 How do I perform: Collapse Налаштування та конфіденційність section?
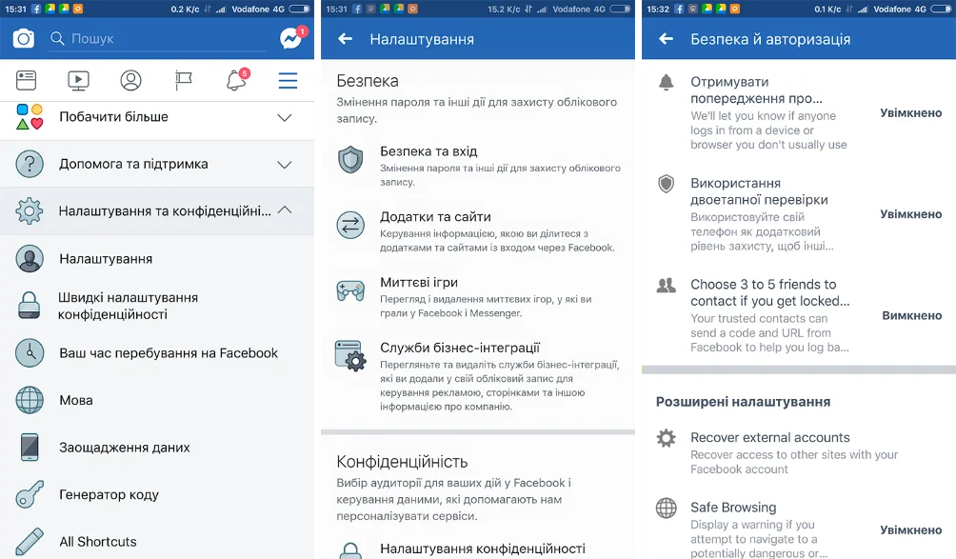pos(284,210)
